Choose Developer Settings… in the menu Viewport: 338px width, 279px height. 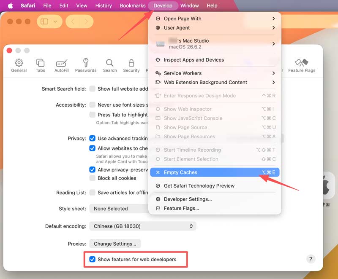click(x=215, y=199)
